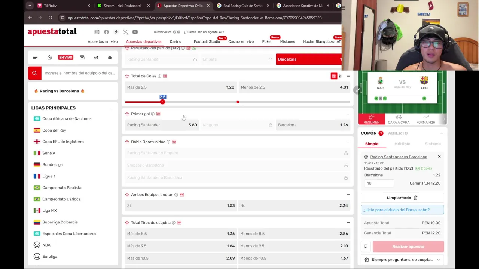
Task: Click the red search magnifier button
Action: [x=34, y=73]
